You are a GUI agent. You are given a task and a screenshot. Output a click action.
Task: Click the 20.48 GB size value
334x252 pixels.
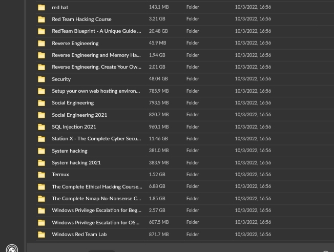(x=158, y=31)
